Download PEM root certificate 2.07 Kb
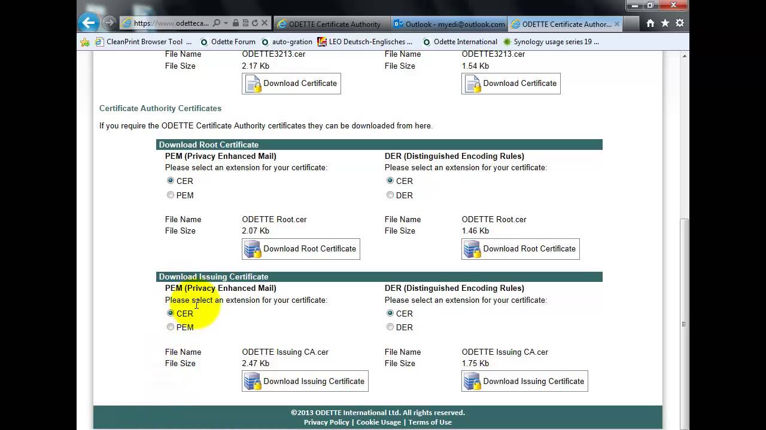This screenshot has height=430, width=766. click(x=301, y=249)
